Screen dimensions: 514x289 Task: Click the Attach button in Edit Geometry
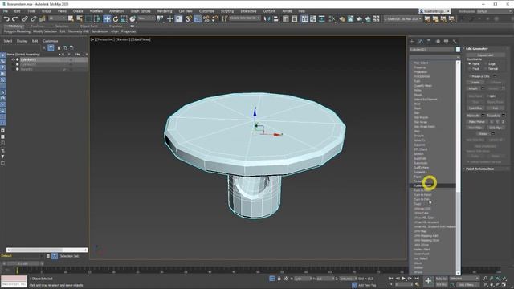[473, 88]
